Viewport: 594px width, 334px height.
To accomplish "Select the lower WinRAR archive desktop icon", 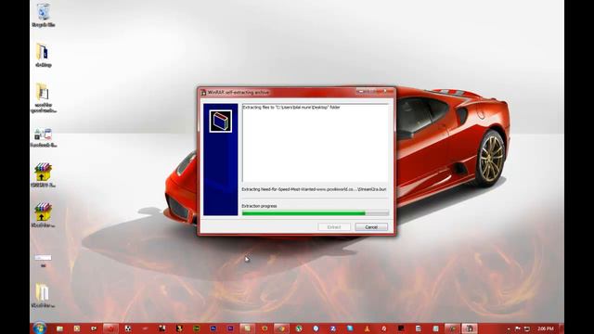I will (x=44, y=214).
